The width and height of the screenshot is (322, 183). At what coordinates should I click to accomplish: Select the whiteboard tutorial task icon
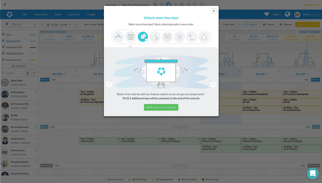point(130,37)
